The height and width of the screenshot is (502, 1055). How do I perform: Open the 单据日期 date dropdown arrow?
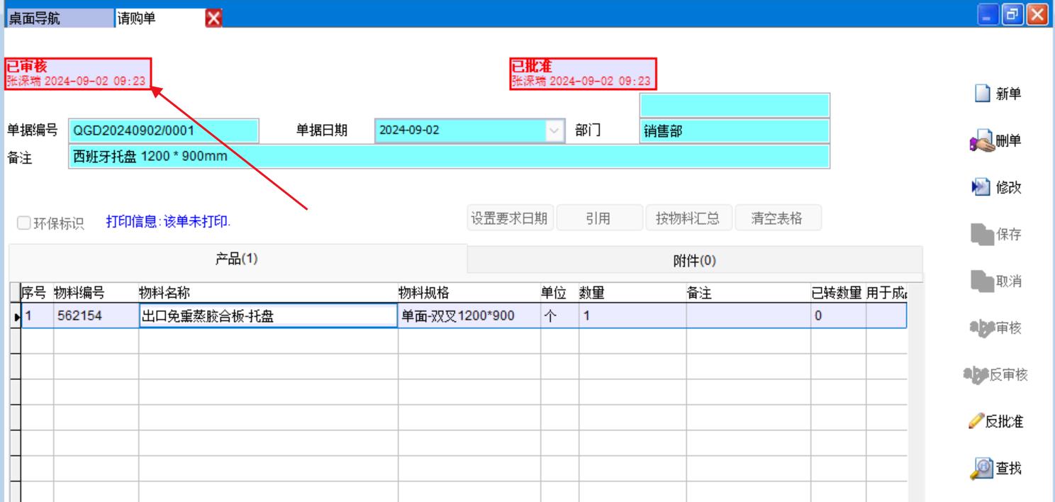click(555, 131)
